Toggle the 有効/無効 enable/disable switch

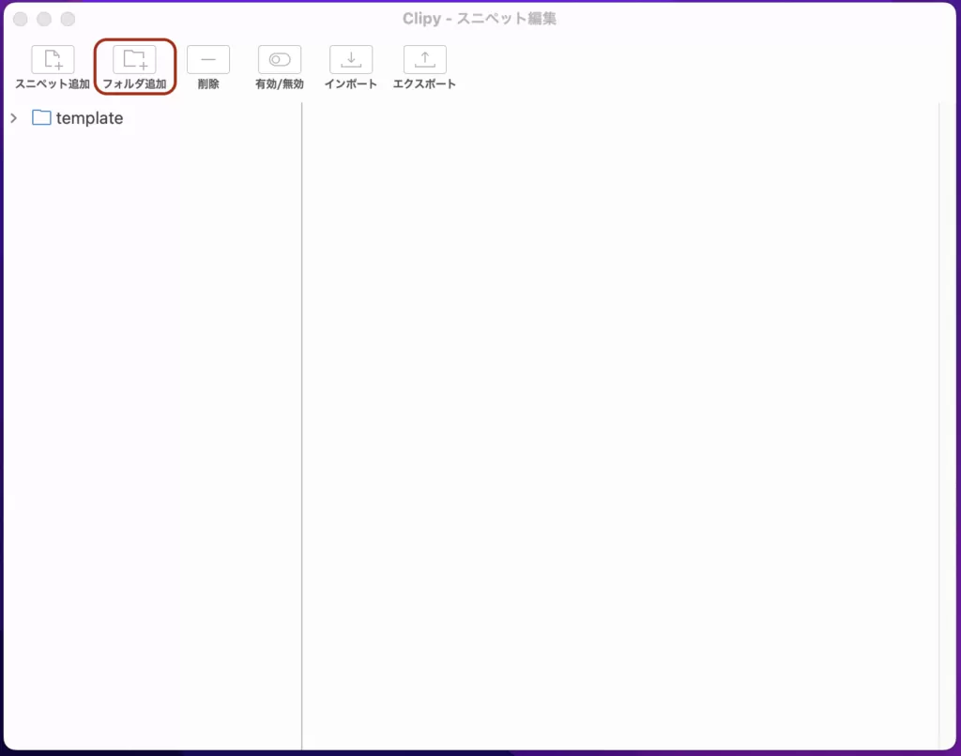pyautogui.click(x=280, y=59)
